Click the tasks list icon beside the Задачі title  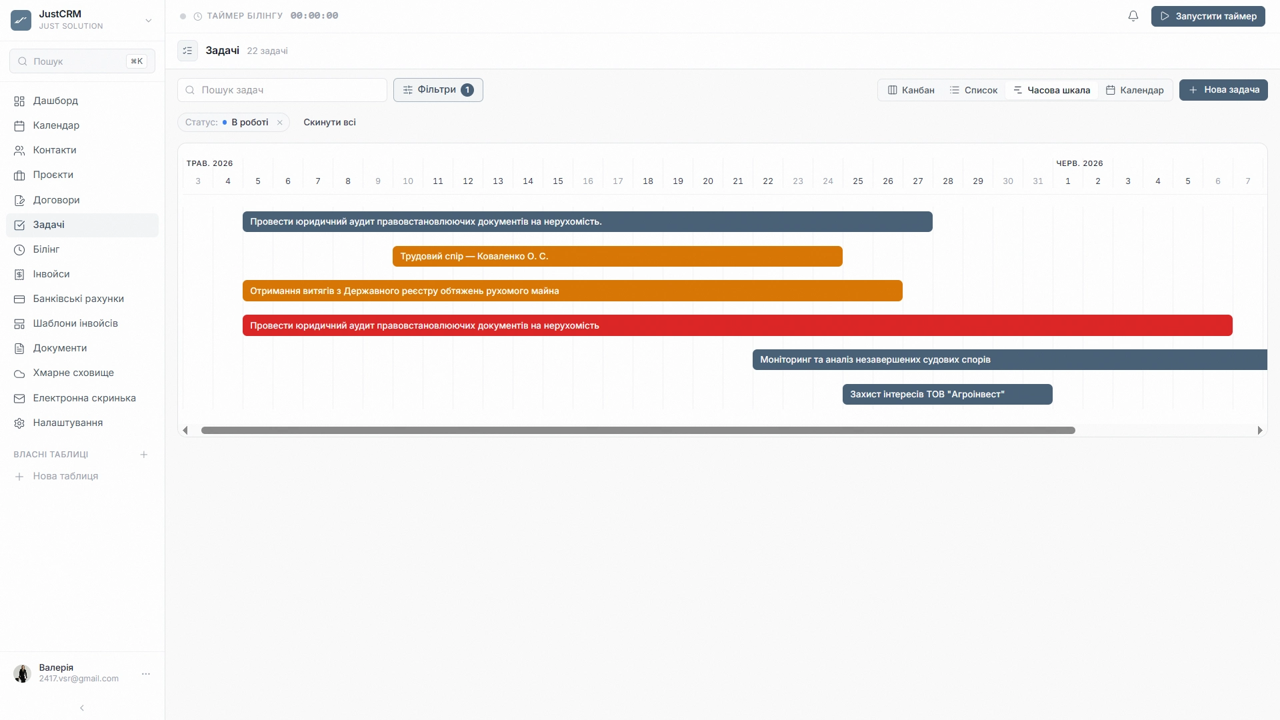[x=187, y=51]
